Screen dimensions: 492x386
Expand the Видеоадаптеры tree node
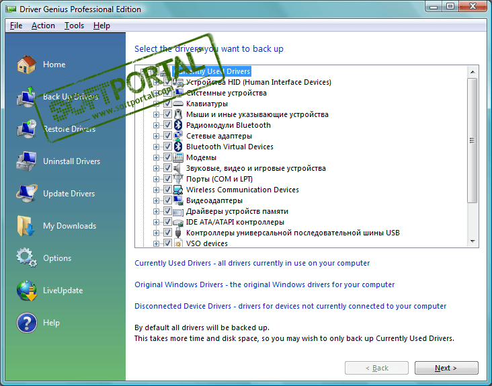156,200
